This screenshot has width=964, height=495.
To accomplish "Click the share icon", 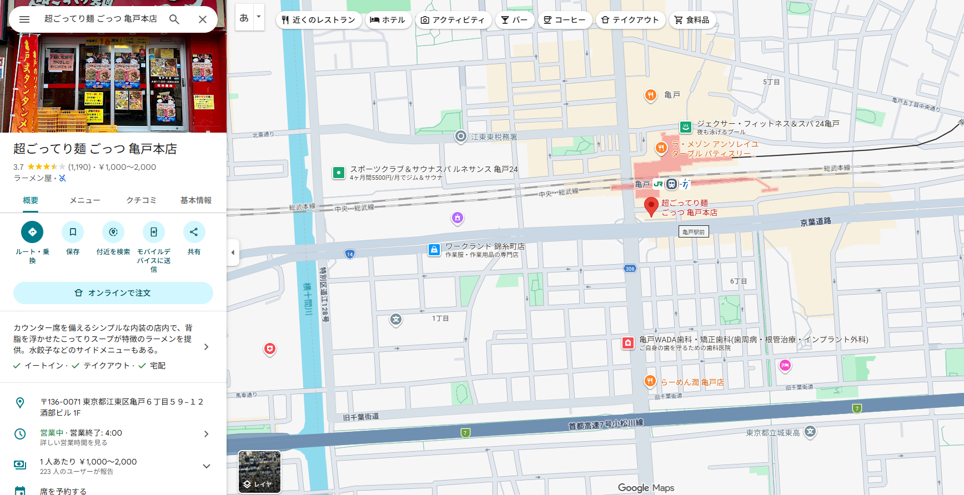I will [x=194, y=232].
